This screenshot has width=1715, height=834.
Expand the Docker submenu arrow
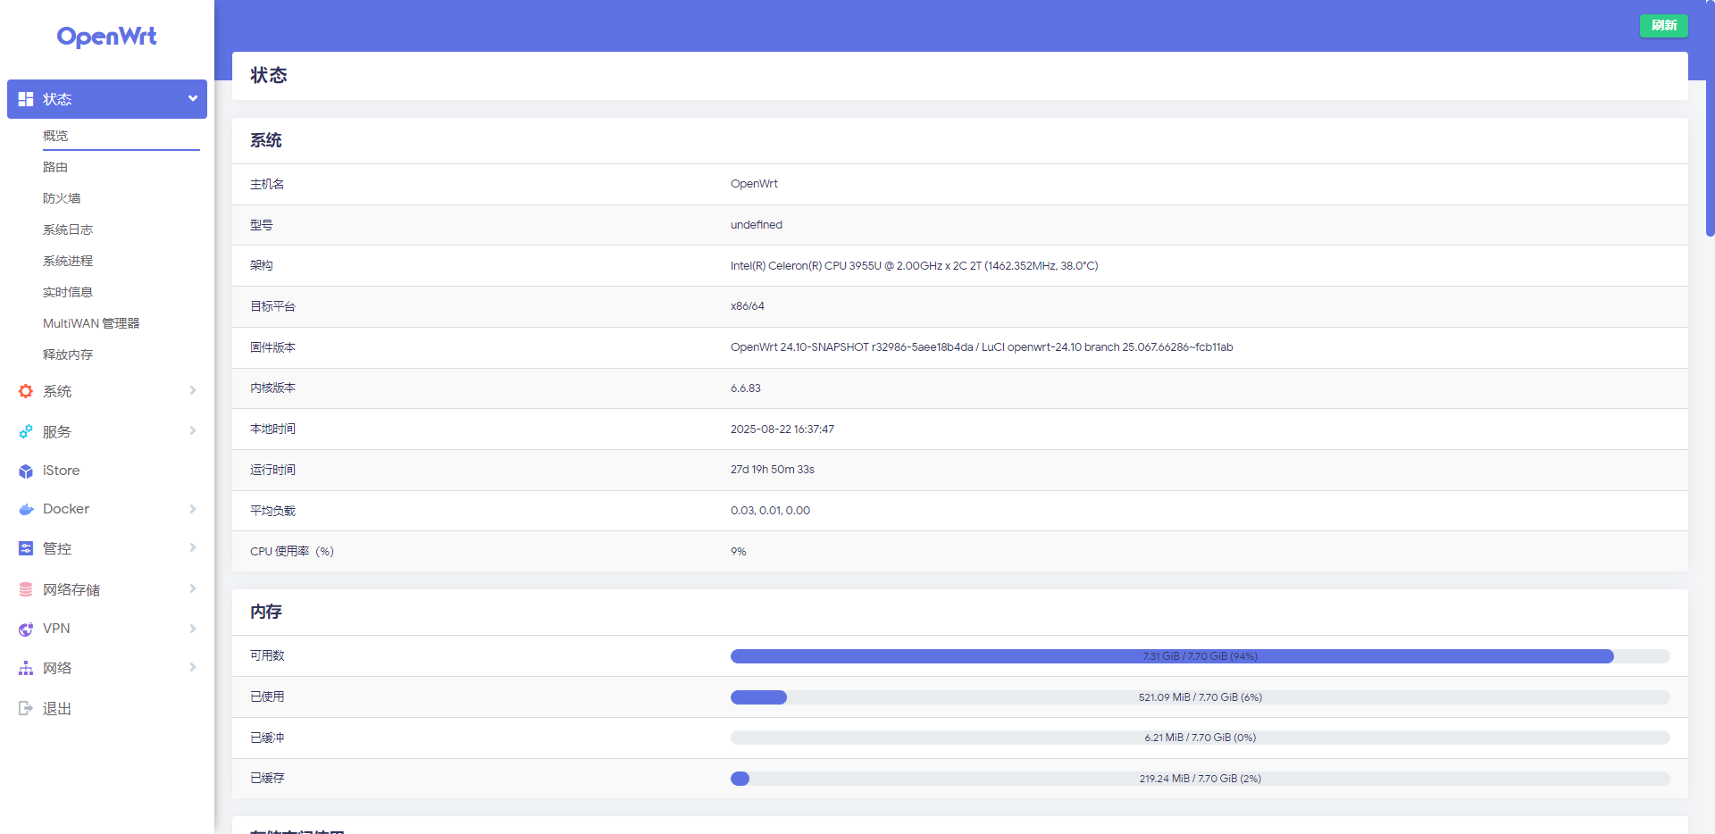[192, 509]
